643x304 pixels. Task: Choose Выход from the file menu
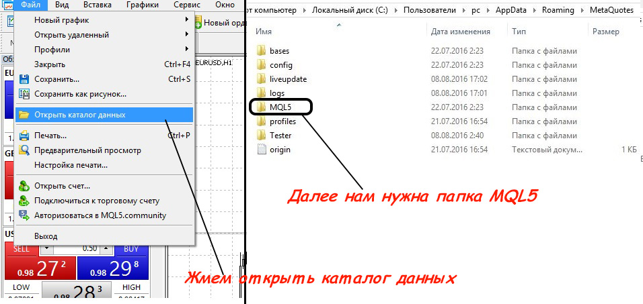104,236
